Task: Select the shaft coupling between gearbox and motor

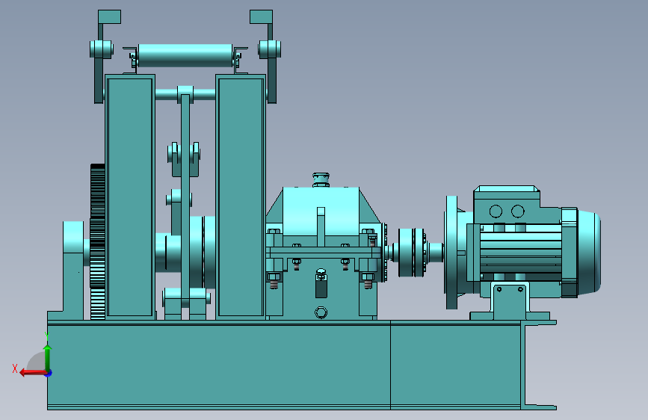Action: (x=412, y=252)
